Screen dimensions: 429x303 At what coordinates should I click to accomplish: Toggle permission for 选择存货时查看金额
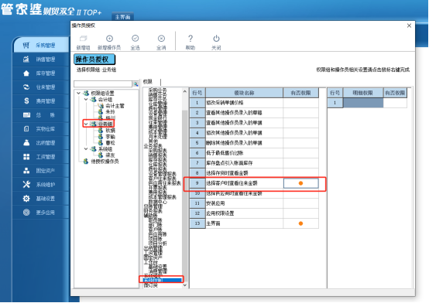[300, 173]
